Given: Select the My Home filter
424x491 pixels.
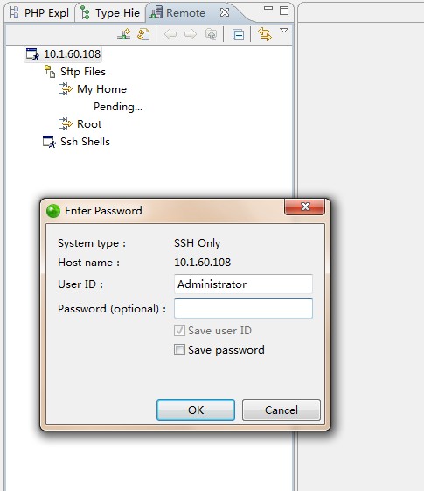Looking at the screenshot, I should click(102, 89).
